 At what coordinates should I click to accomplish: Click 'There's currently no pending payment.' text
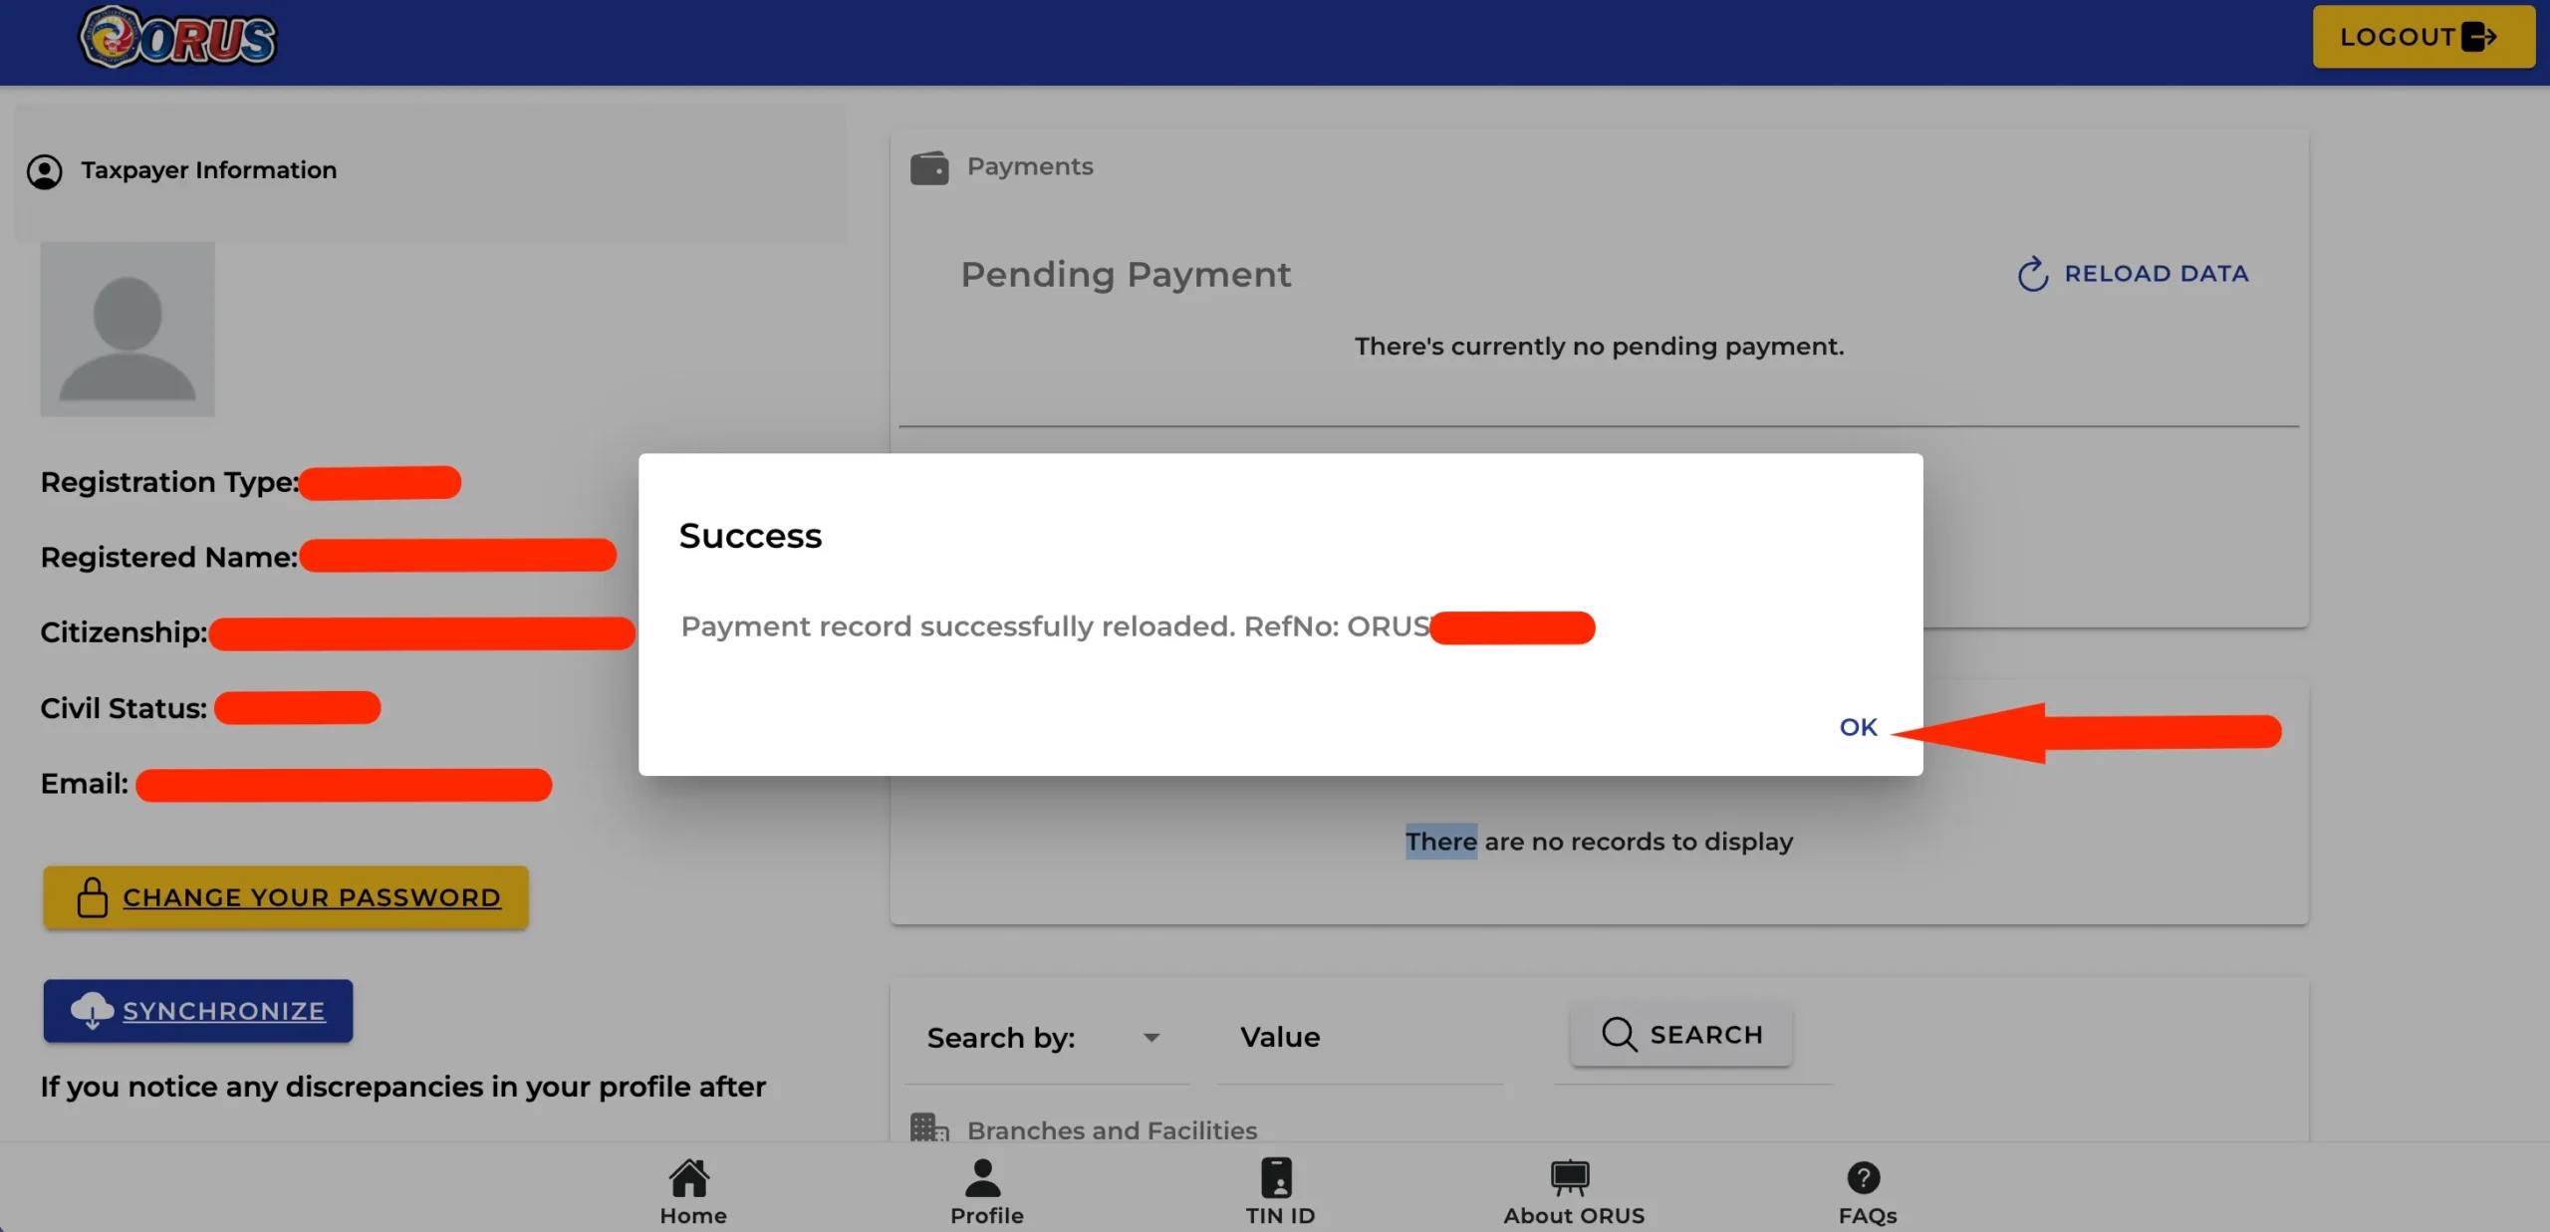pyautogui.click(x=1599, y=347)
